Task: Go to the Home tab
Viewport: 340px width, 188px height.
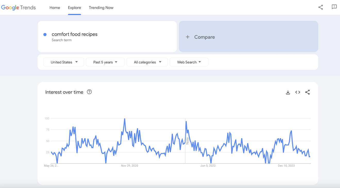Action: tap(55, 7)
